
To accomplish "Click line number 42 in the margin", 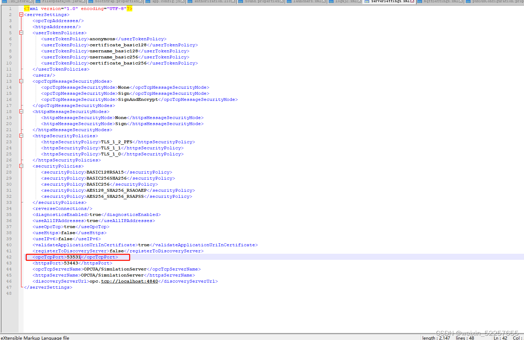I will [x=9, y=257].
